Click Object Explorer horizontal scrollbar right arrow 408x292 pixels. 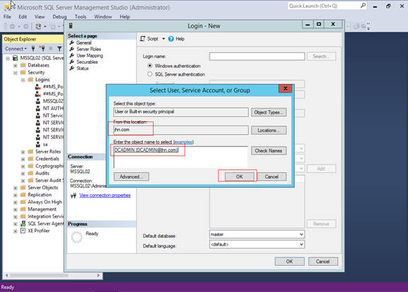click(x=98, y=275)
